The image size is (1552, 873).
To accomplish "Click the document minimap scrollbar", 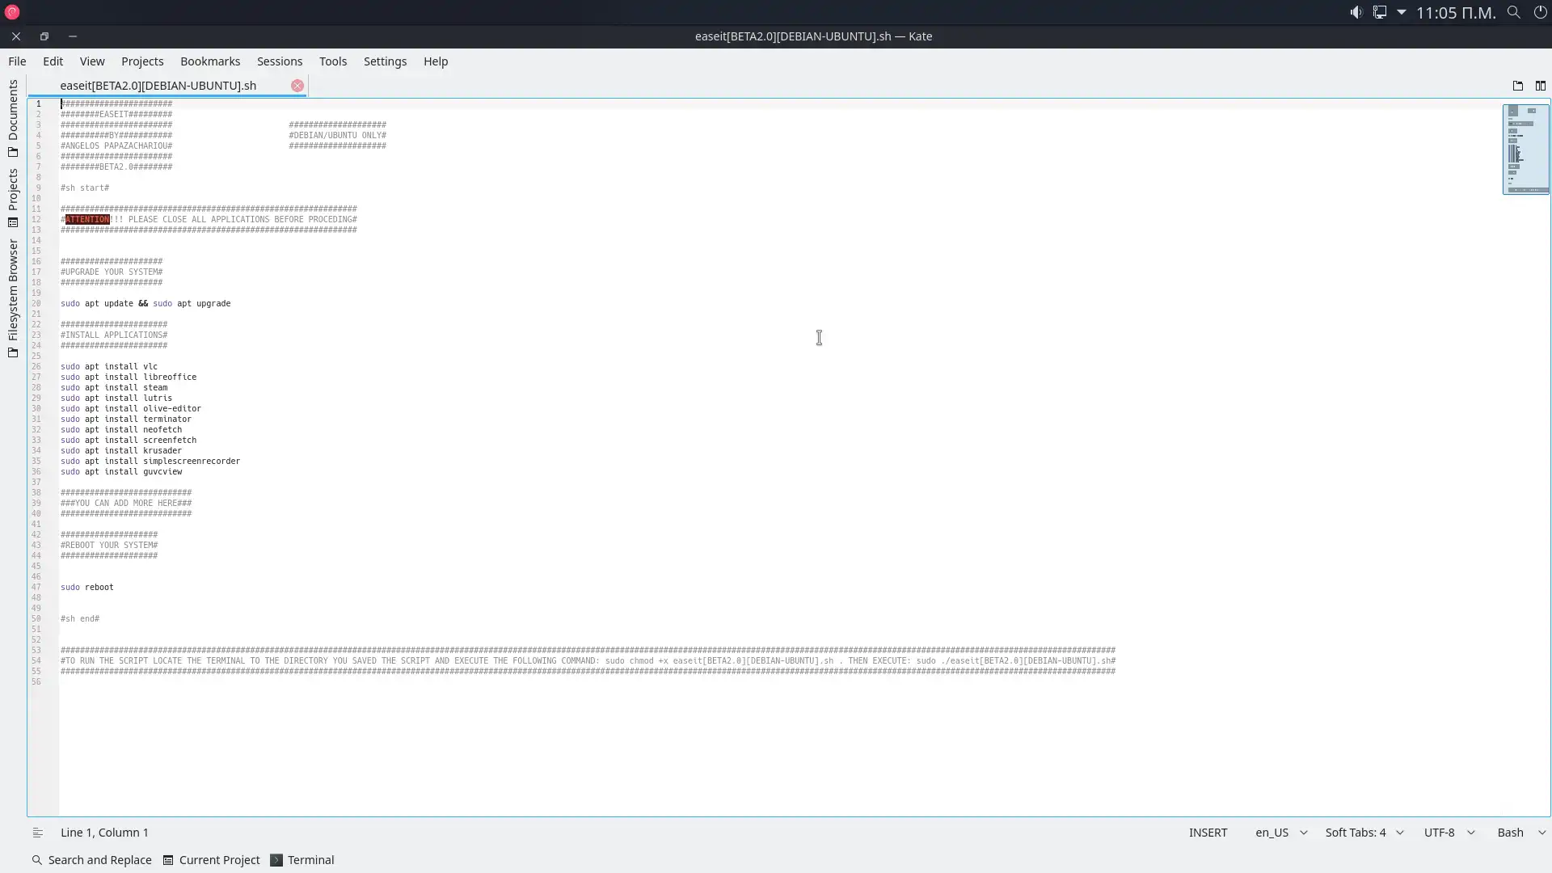I will click(x=1525, y=150).
